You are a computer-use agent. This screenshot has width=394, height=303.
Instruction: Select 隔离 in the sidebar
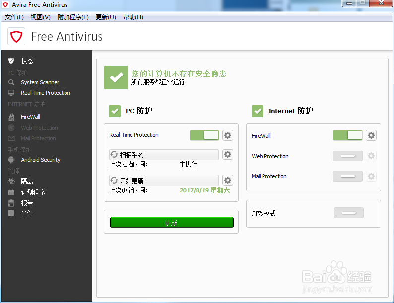(x=27, y=181)
